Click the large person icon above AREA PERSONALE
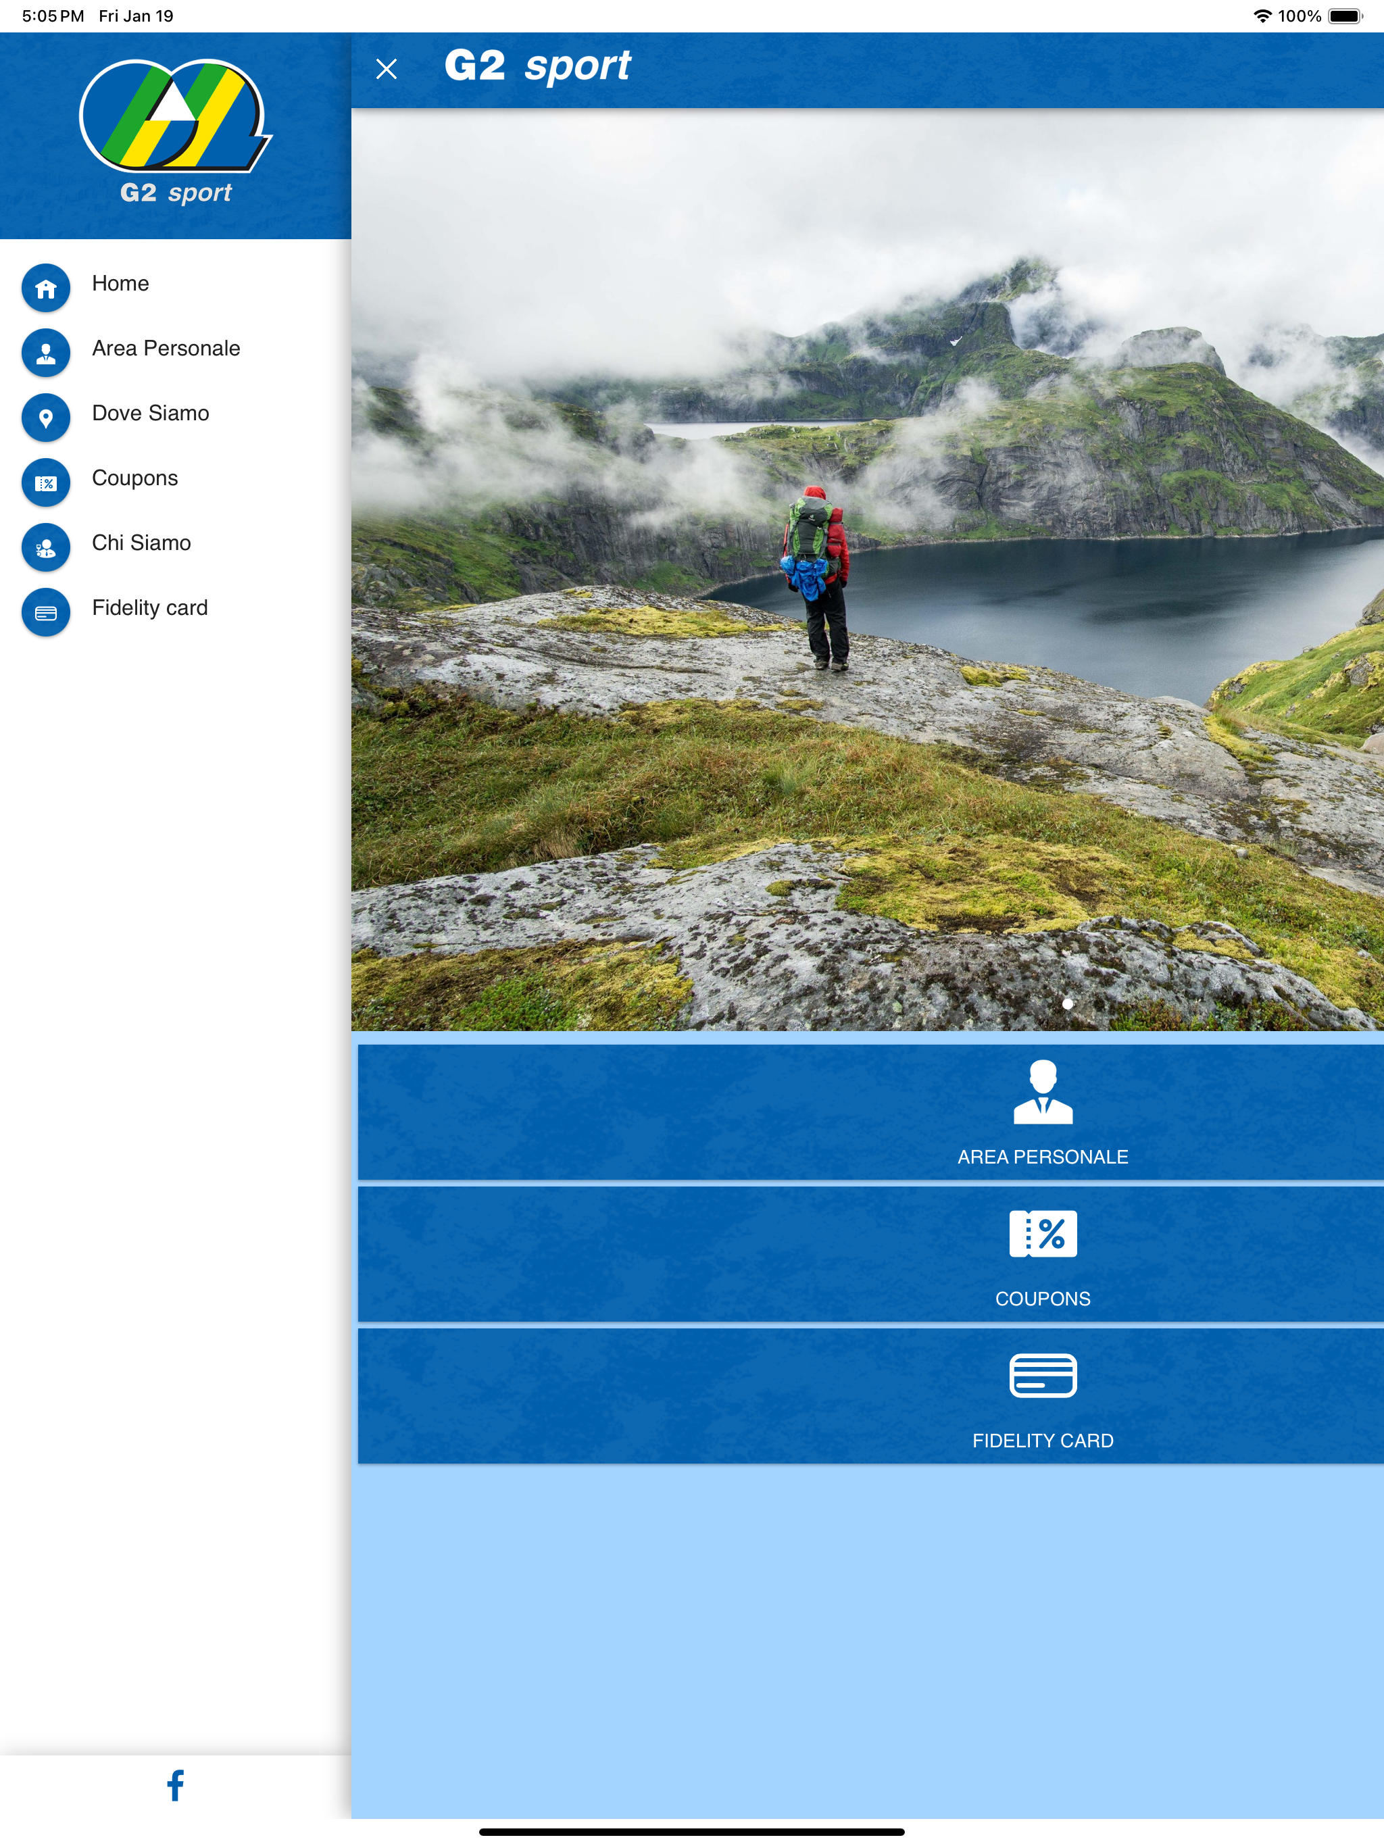The height and width of the screenshot is (1846, 1384). (x=1043, y=1091)
